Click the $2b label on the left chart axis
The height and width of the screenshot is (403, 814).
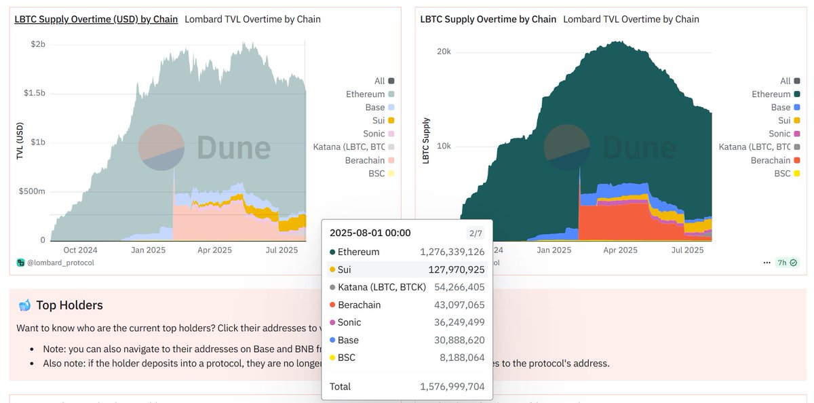tap(38, 44)
